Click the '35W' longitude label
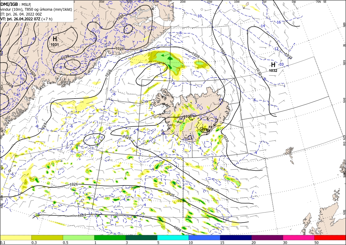This screenshot has height=245, width=346. point(101,2)
